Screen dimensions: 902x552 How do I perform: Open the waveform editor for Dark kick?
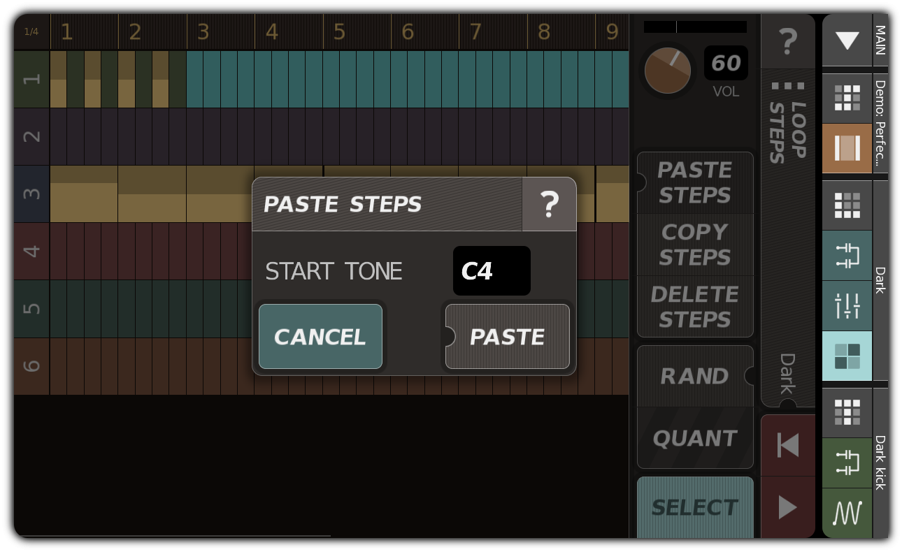(847, 514)
